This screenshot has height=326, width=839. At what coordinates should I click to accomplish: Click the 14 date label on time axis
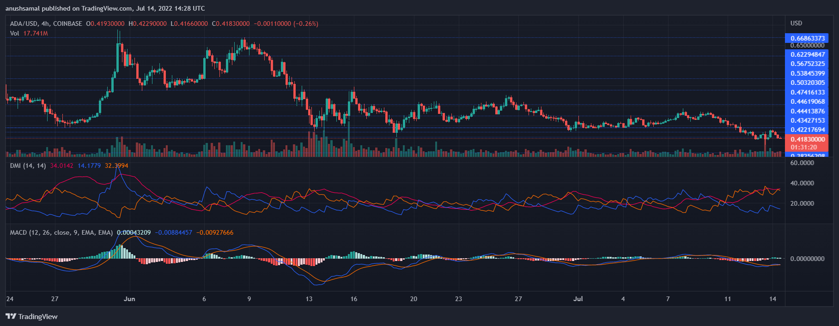[x=772, y=299]
